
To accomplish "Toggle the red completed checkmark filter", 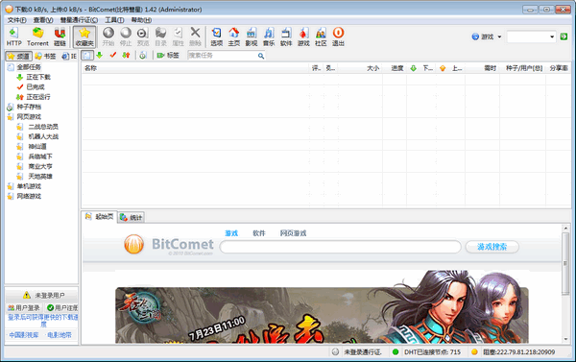I will click(112, 55).
